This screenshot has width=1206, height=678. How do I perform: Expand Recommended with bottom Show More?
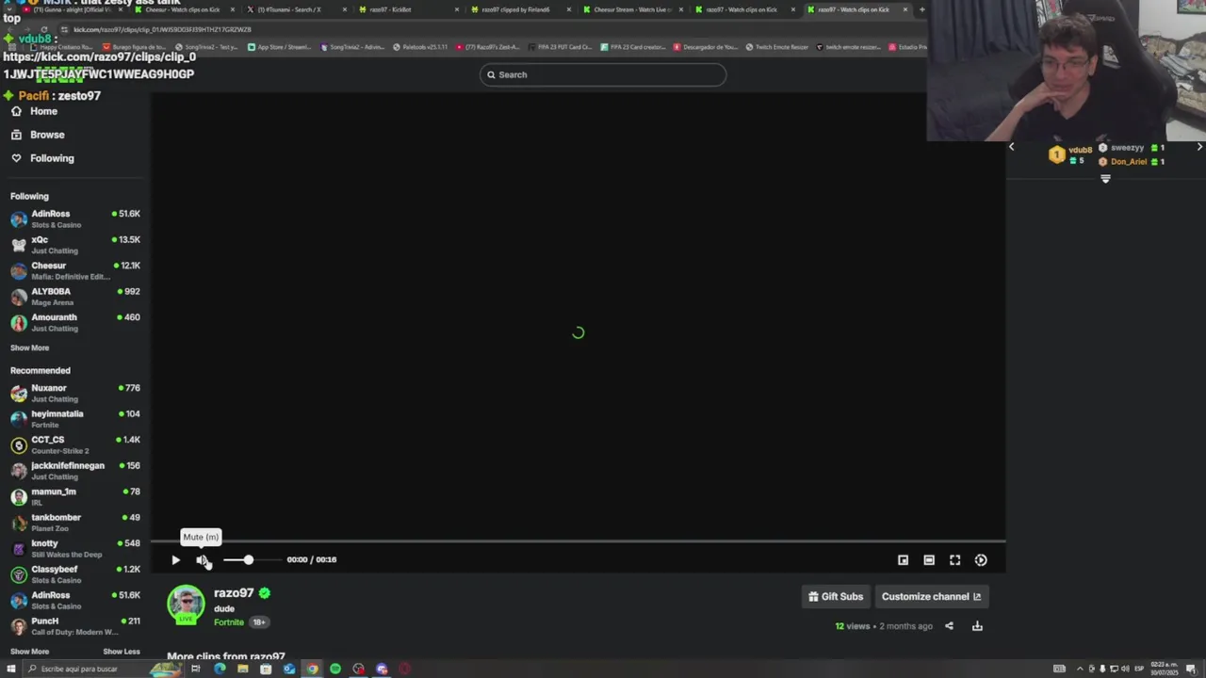click(29, 652)
